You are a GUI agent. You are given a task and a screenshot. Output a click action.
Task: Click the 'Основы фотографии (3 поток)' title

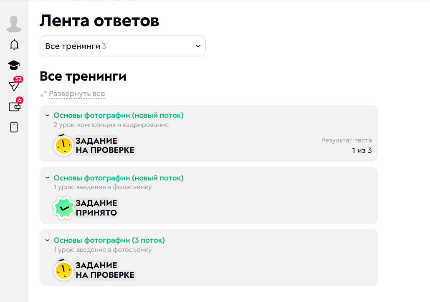[109, 240]
